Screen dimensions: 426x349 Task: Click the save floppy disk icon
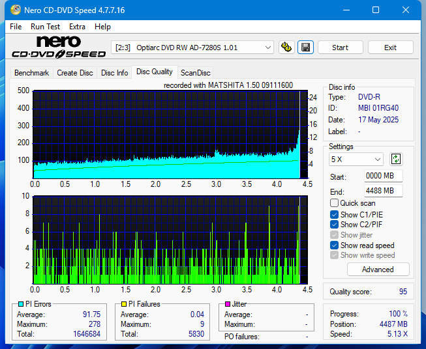click(305, 48)
